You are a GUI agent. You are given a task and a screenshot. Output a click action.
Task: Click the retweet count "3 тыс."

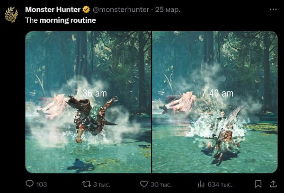pyautogui.click(x=101, y=184)
